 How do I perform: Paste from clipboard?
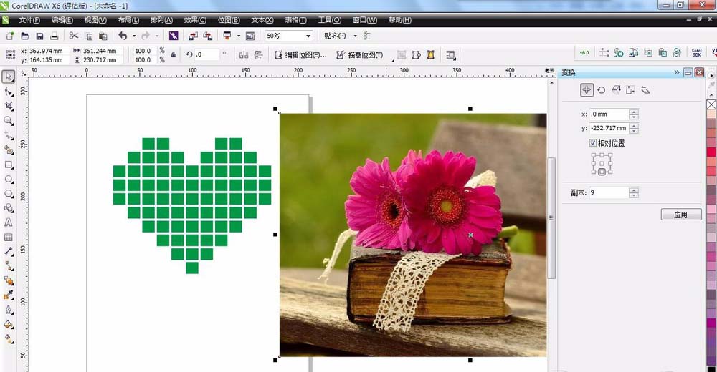pyautogui.click(x=103, y=36)
